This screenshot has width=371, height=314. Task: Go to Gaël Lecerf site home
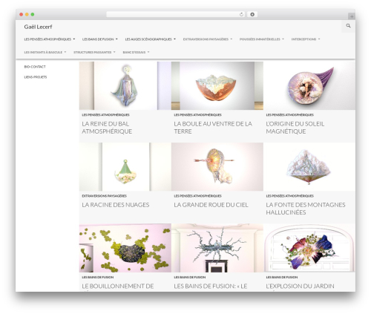point(38,27)
